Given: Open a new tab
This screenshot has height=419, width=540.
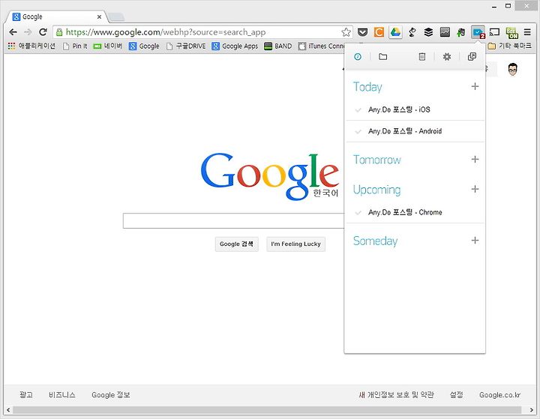Looking at the screenshot, I should 116,17.
